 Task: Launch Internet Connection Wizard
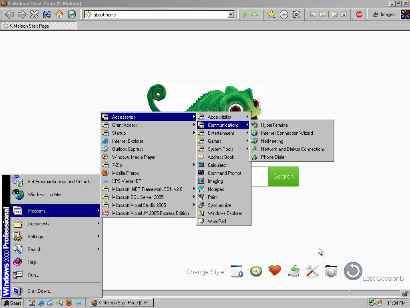click(x=291, y=133)
